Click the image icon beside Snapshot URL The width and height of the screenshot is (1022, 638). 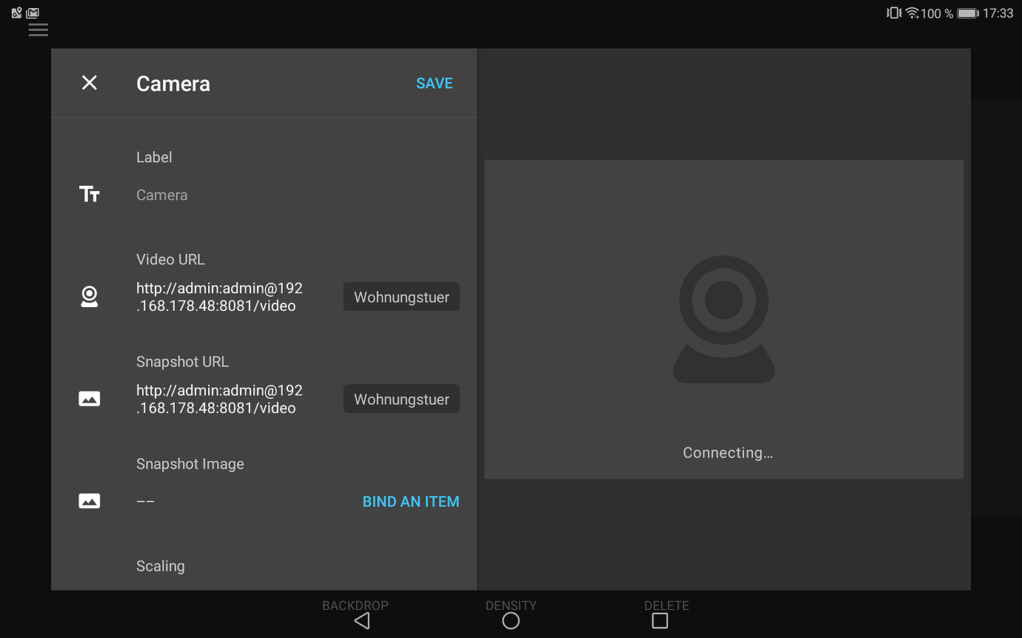pyautogui.click(x=89, y=398)
